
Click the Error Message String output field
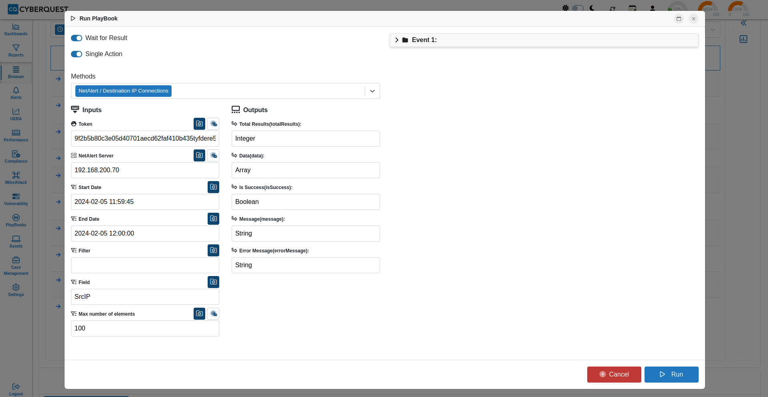pos(306,265)
